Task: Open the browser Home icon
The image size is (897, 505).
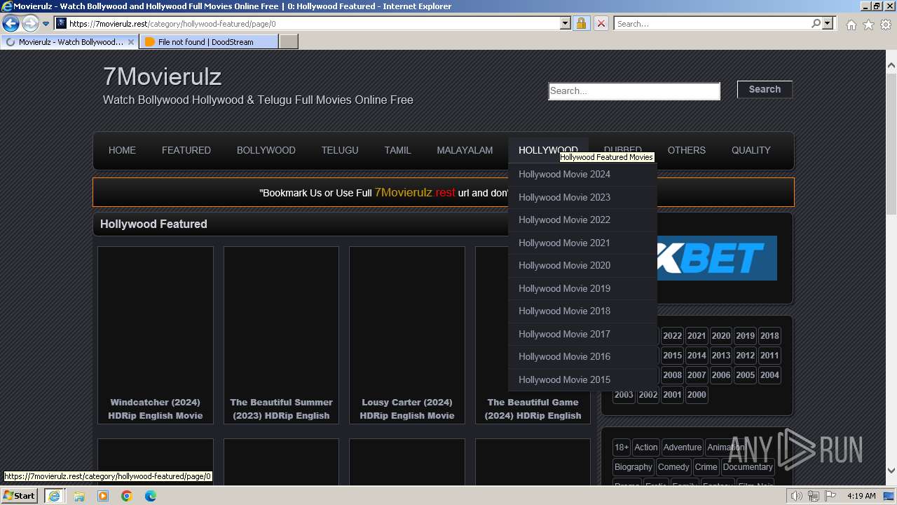Action: pyautogui.click(x=851, y=25)
